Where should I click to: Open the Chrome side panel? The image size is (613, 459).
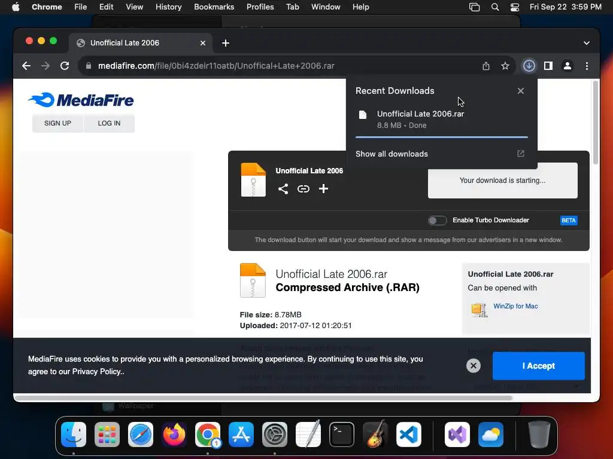[x=548, y=66]
